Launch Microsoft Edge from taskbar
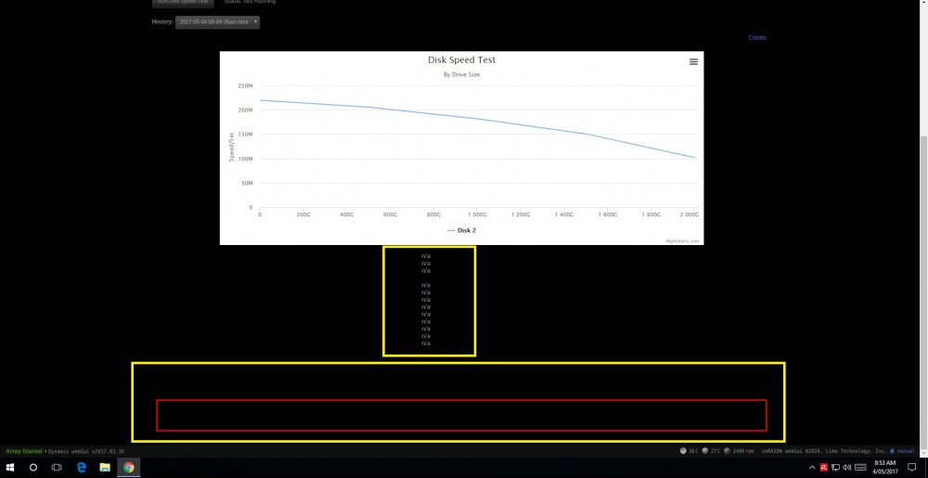 [x=81, y=468]
